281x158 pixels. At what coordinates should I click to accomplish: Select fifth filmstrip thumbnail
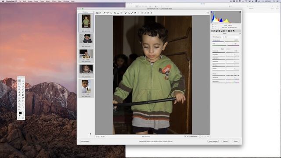(x=86, y=86)
